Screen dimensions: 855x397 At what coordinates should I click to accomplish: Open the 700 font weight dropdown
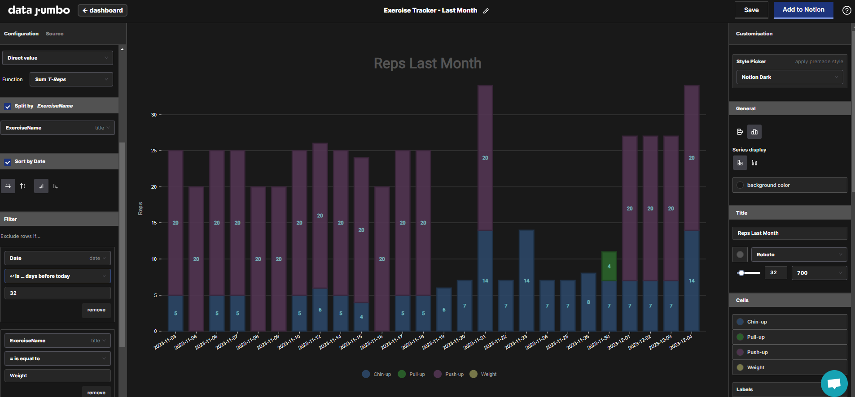819,273
